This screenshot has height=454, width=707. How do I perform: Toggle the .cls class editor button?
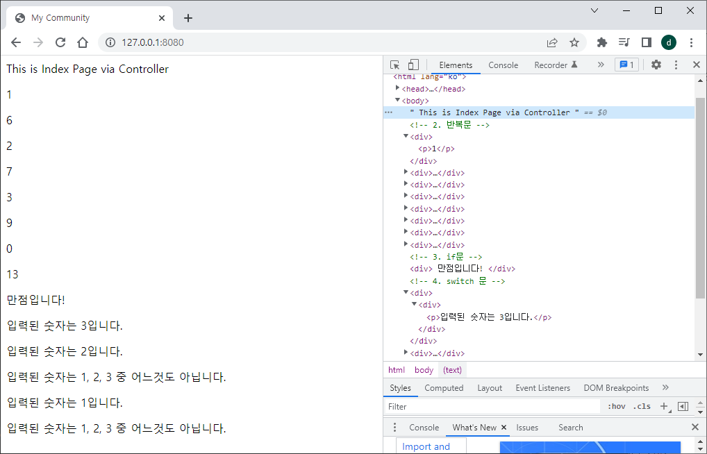[x=642, y=406]
